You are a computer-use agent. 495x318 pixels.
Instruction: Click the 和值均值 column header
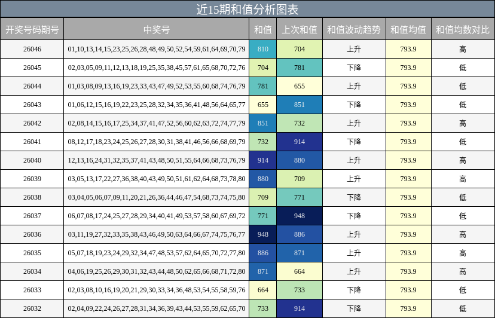pos(408,29)
